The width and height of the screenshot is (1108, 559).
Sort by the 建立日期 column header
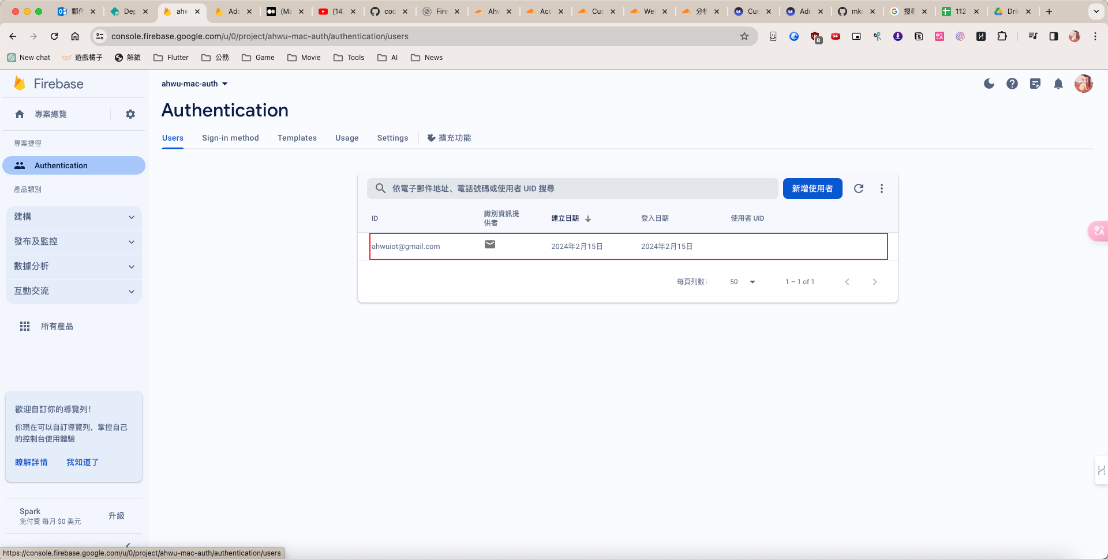565,218
